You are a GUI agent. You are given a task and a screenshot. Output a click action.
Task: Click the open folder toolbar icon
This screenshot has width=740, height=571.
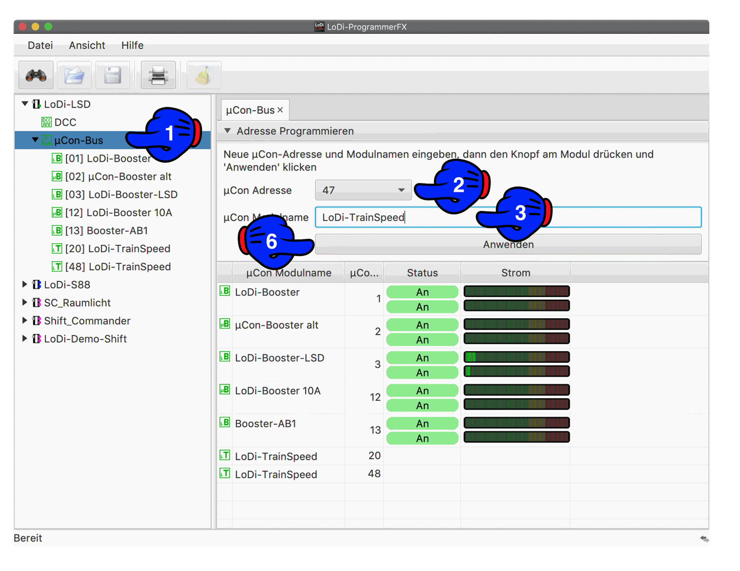pyautogui.click(x=74, y=76)
